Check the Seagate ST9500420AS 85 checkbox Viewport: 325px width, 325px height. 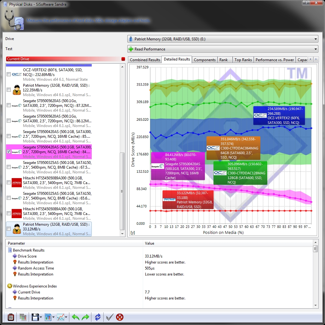(x=9, y=136)
